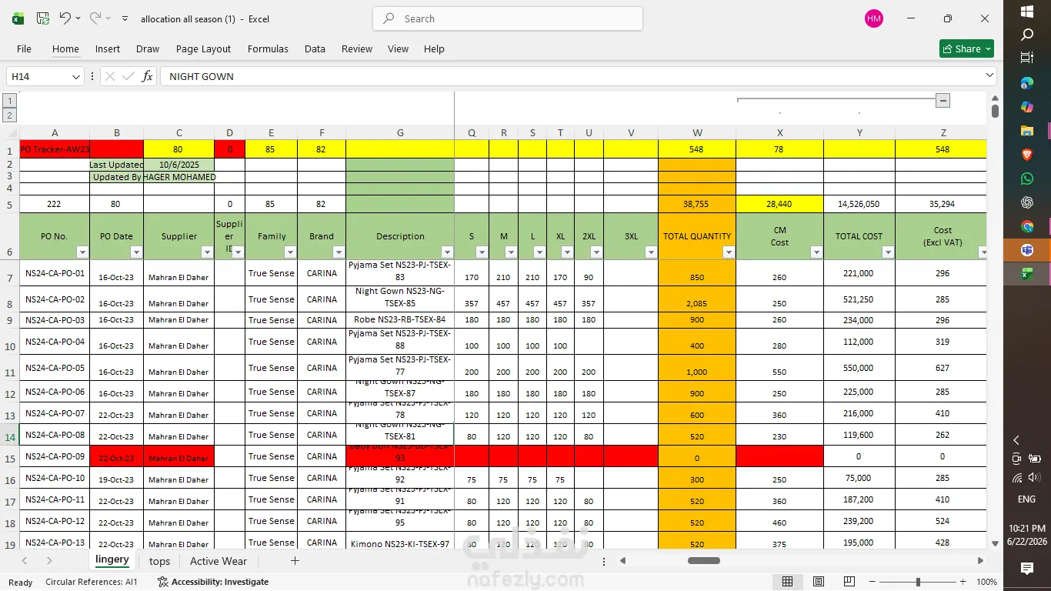1051x591 pixels.
Task: Click the horizontal scrollbar thumb
Action: coord(703,561)
